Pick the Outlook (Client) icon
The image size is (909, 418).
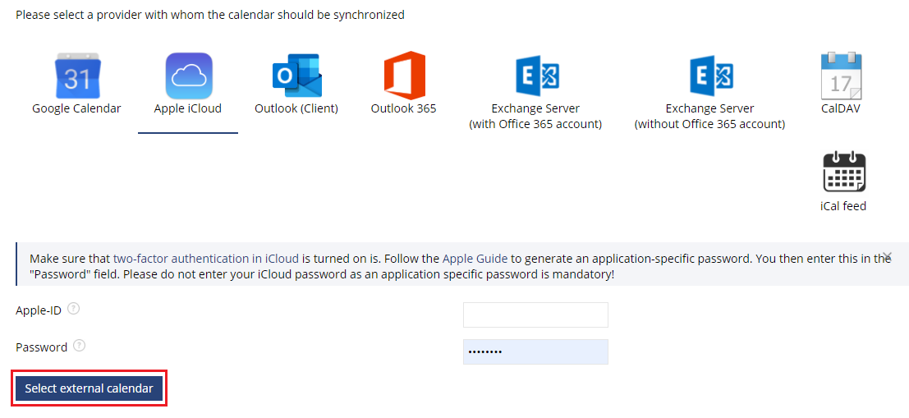pyautogui.click(x=296, y=76)
